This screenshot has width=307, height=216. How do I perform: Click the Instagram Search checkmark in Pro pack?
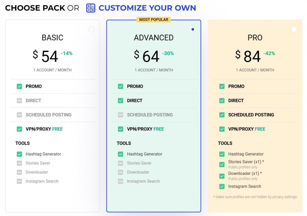(x=222, y=186)
